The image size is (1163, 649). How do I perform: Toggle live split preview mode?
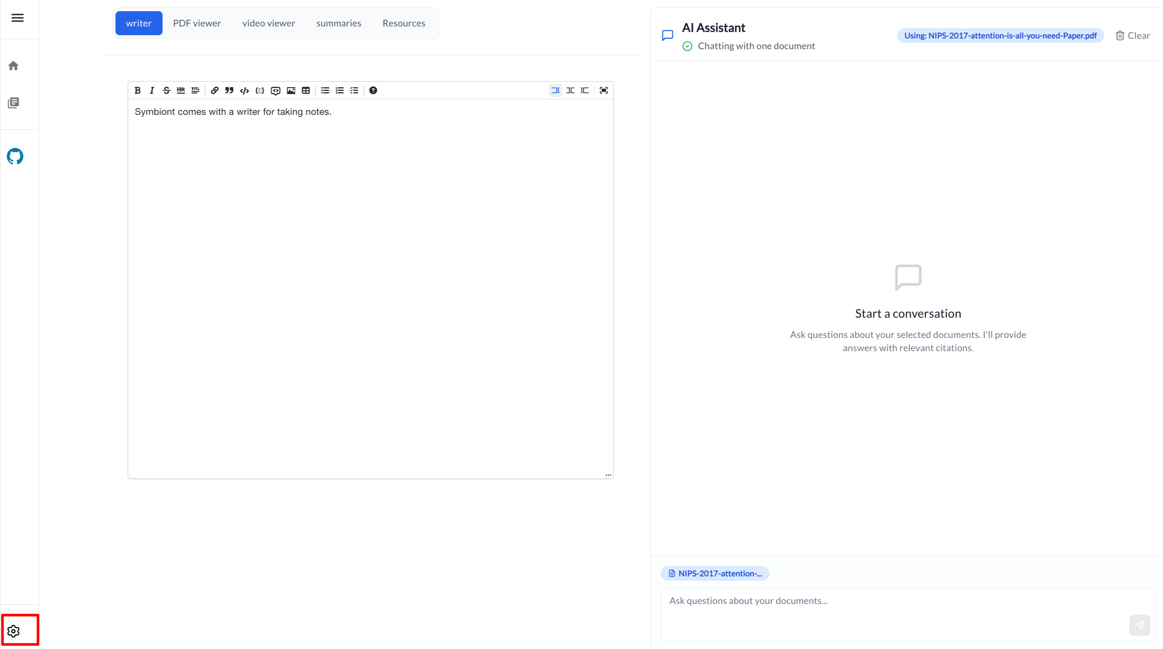(x=570, y=90)
